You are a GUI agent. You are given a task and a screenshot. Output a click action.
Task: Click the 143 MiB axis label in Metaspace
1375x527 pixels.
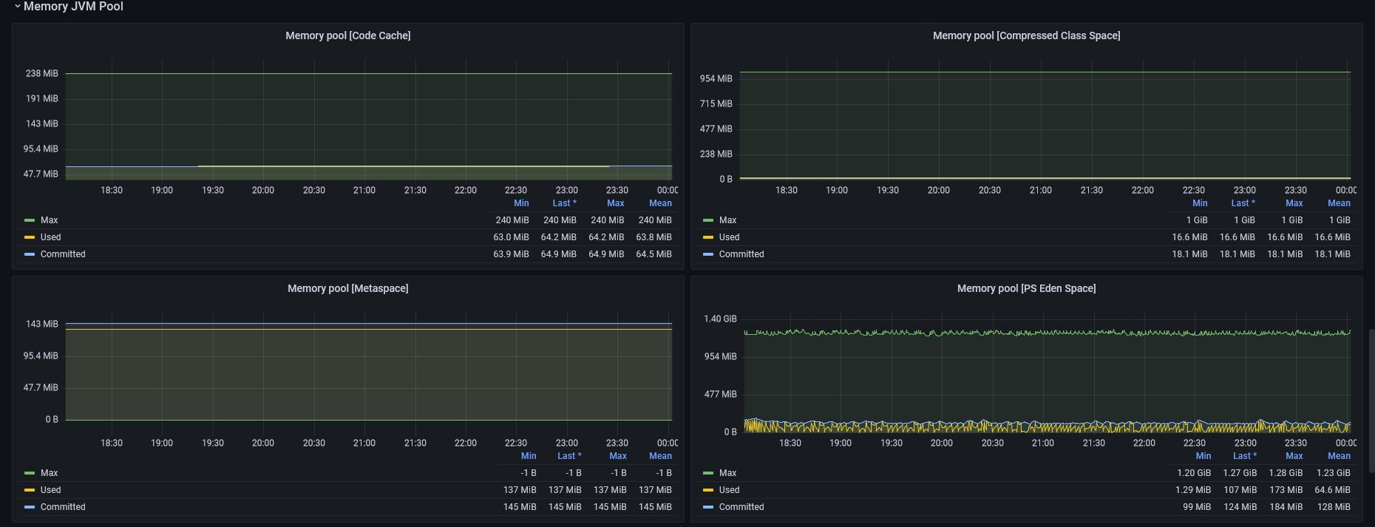[41, 324]
